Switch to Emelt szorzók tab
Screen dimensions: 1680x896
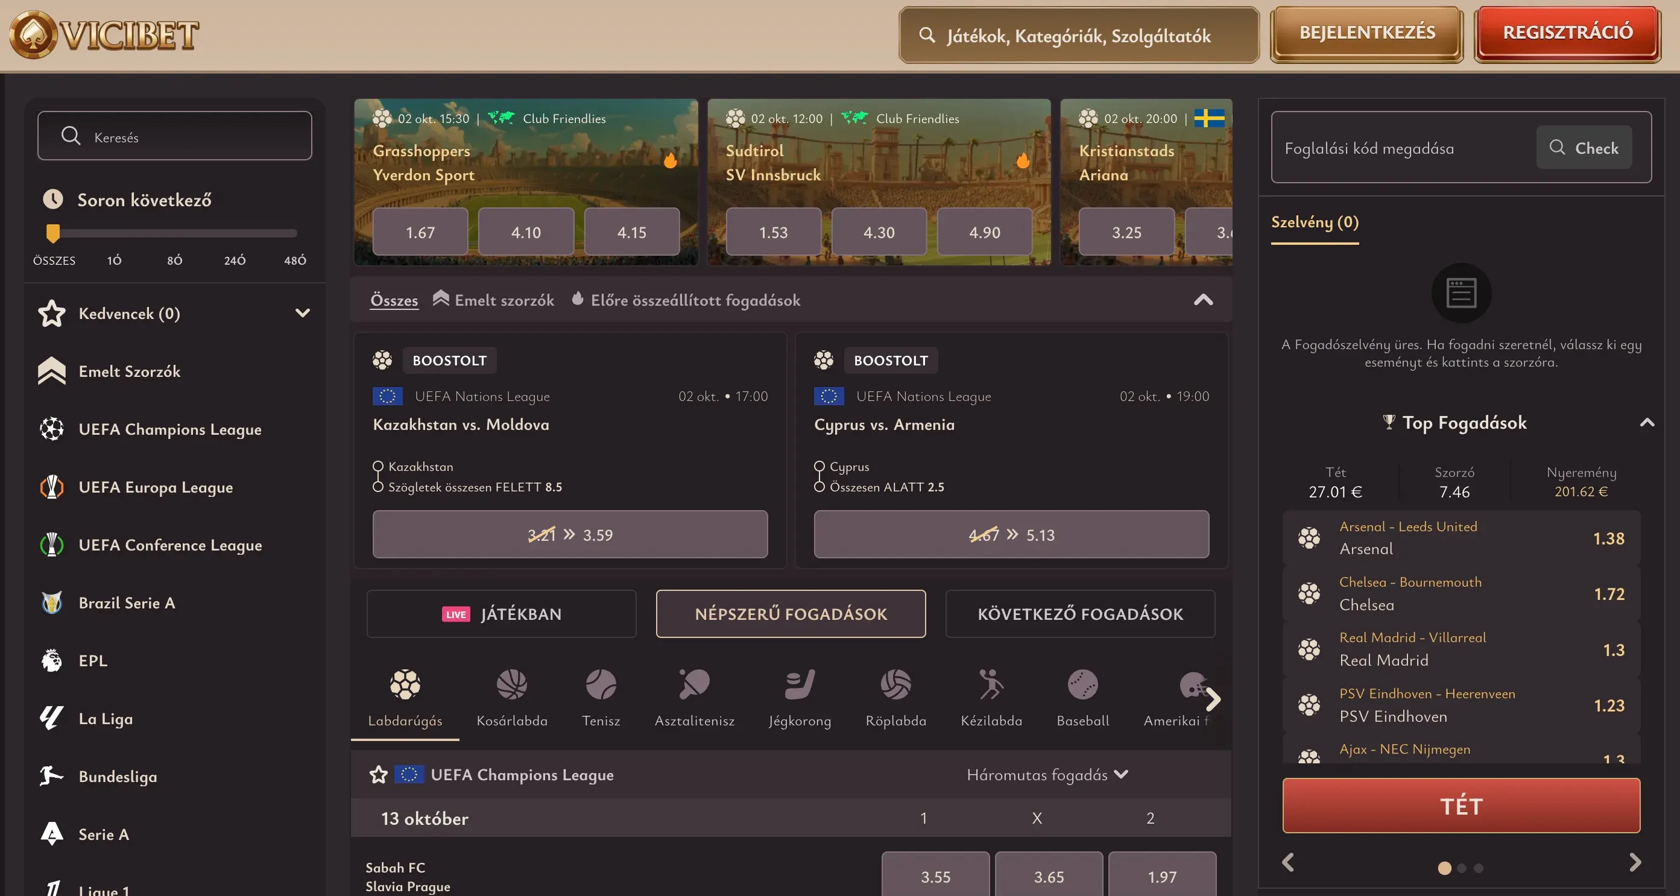(494, 300)
